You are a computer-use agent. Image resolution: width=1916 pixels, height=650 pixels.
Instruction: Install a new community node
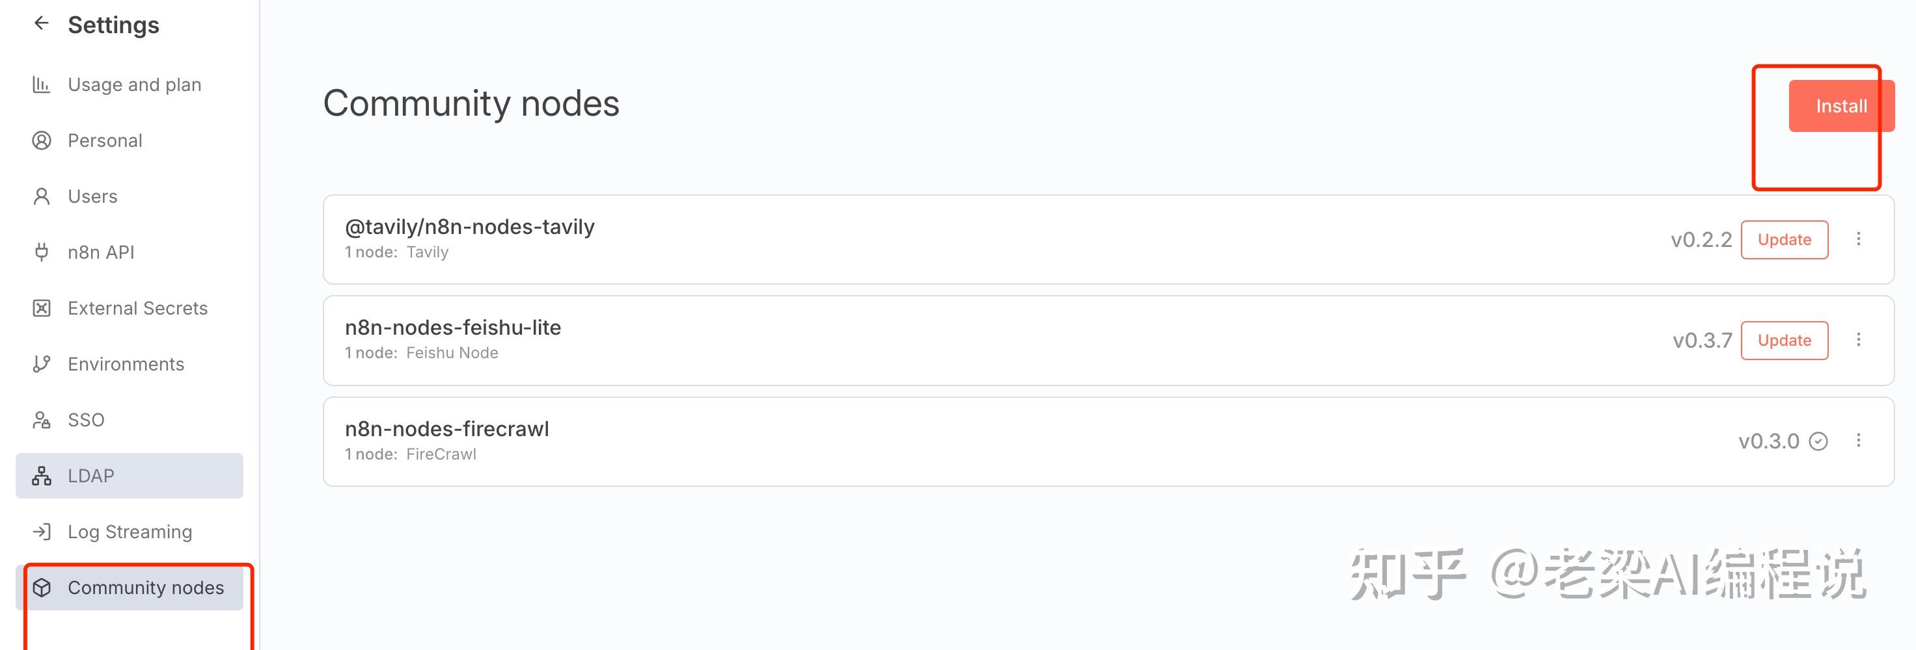pyautogui.click(x=1840, y=106)
